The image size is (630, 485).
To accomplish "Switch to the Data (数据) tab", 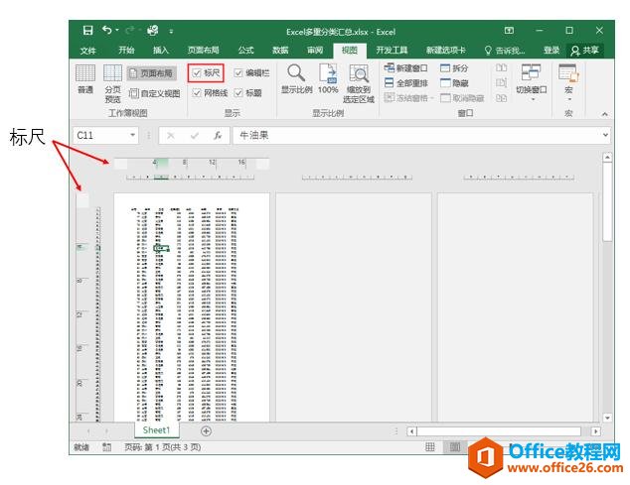I will 280,51.
